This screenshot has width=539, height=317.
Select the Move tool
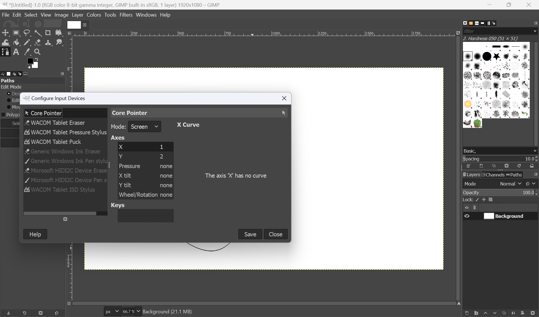point(5,33)
